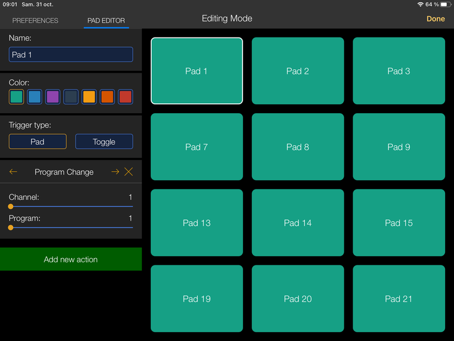Open the Pad Editor tab
This screenshot has height=341, width=454.
pos(106,20)
